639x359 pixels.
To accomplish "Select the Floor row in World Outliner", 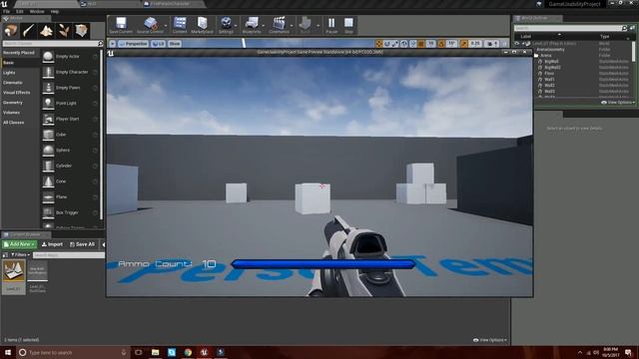I will pyautogui.click(x=583, y=74).
